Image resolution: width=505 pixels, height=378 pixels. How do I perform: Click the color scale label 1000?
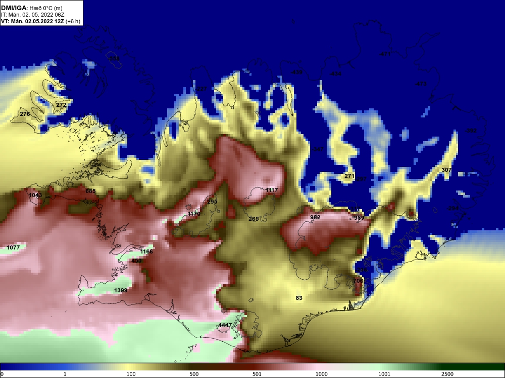coord(322,374)
